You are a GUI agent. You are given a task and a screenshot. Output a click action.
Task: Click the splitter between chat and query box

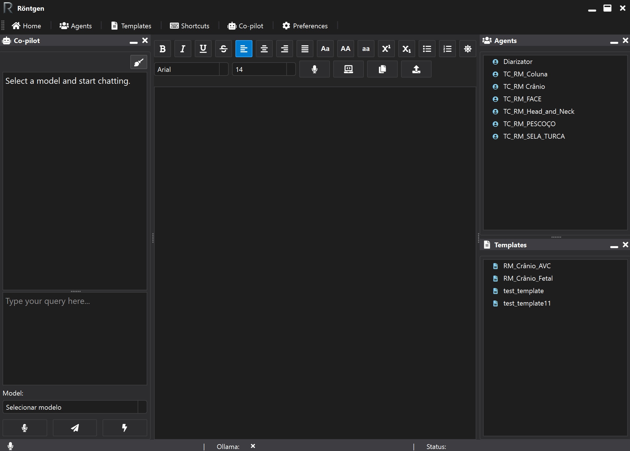coord(75,291)
